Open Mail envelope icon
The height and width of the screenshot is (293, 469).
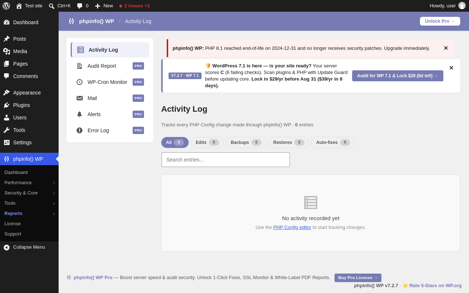80,98
